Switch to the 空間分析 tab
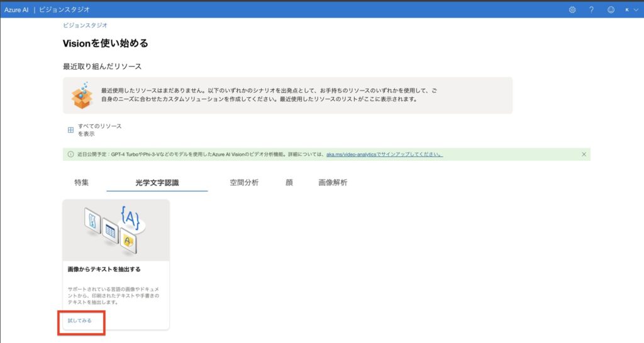 pos(244,183)
